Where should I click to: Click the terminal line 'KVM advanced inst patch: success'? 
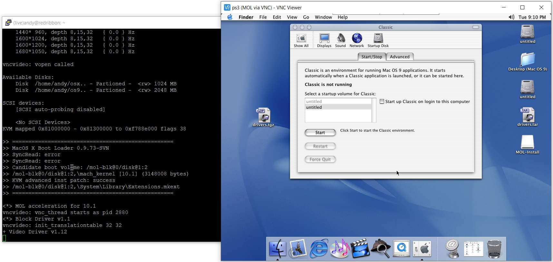(59, 180)
